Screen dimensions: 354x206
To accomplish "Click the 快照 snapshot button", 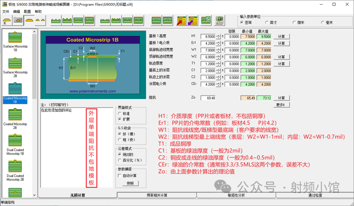I will [x=130, y=183].
